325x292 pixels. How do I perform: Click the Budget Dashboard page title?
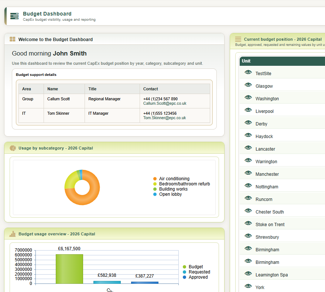coord(47,14)
